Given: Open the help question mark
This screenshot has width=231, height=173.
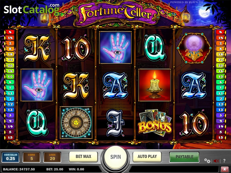Looking at the screenshot, I should tap(224, 161).
